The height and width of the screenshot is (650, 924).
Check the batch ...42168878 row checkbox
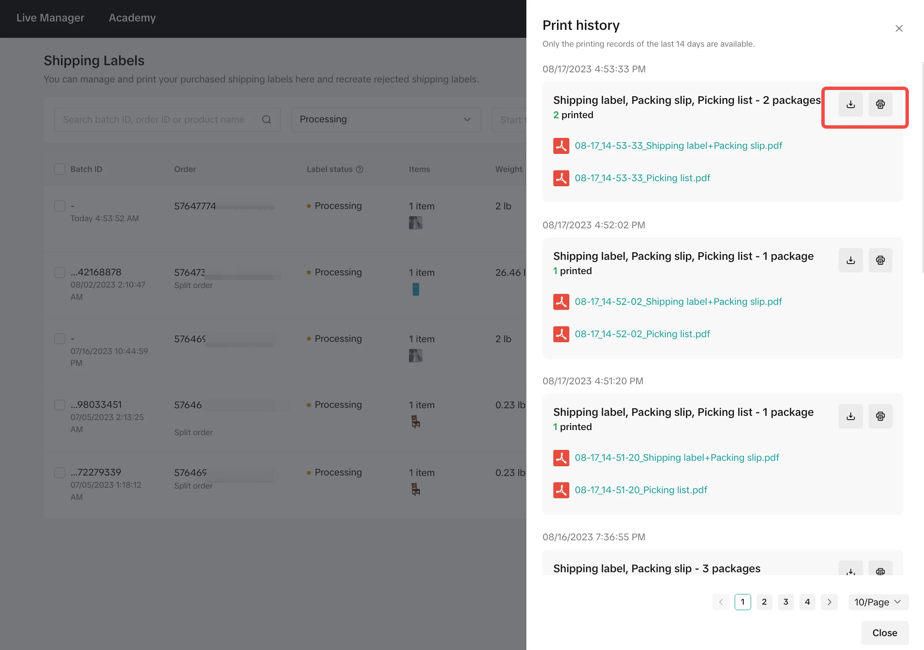[x=60, y=272]
